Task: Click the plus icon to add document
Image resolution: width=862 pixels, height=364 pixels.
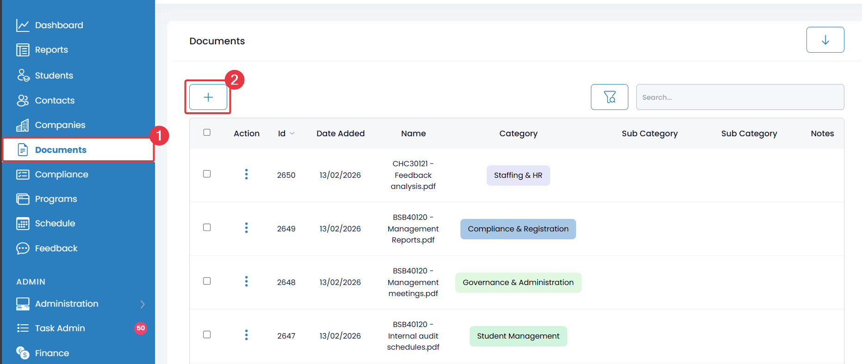Action: coord(208,97)
